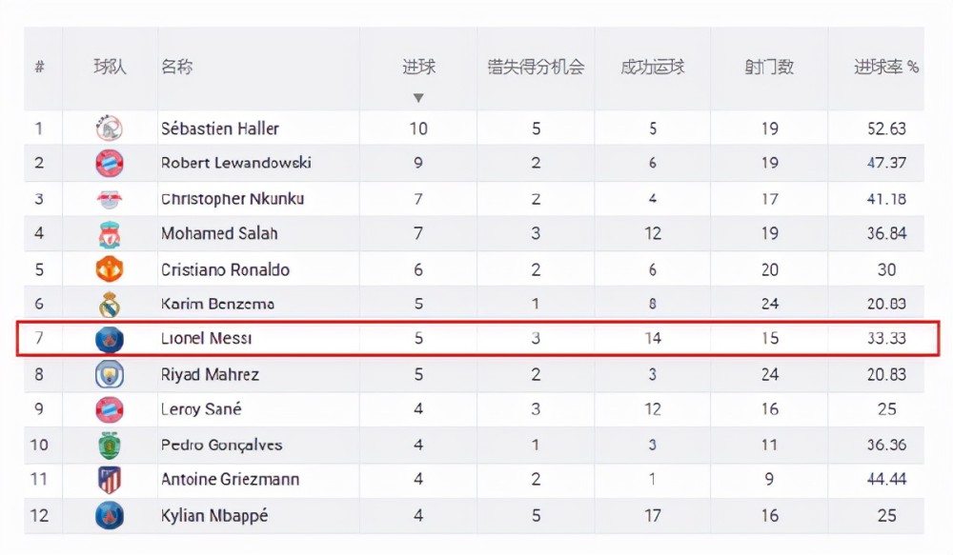Click the Sporting crest beside Pedro Gonçalves
The image size is (953, 555).
[x=110, y=446]
